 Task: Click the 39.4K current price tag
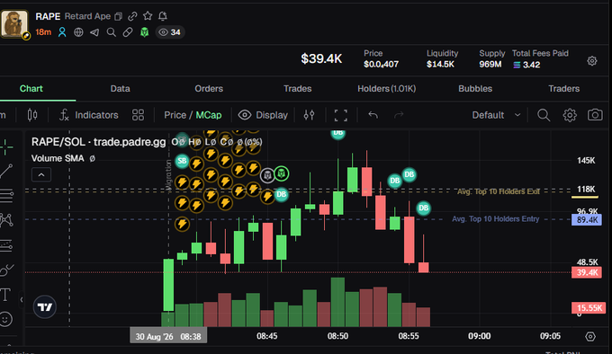(587, 272)
